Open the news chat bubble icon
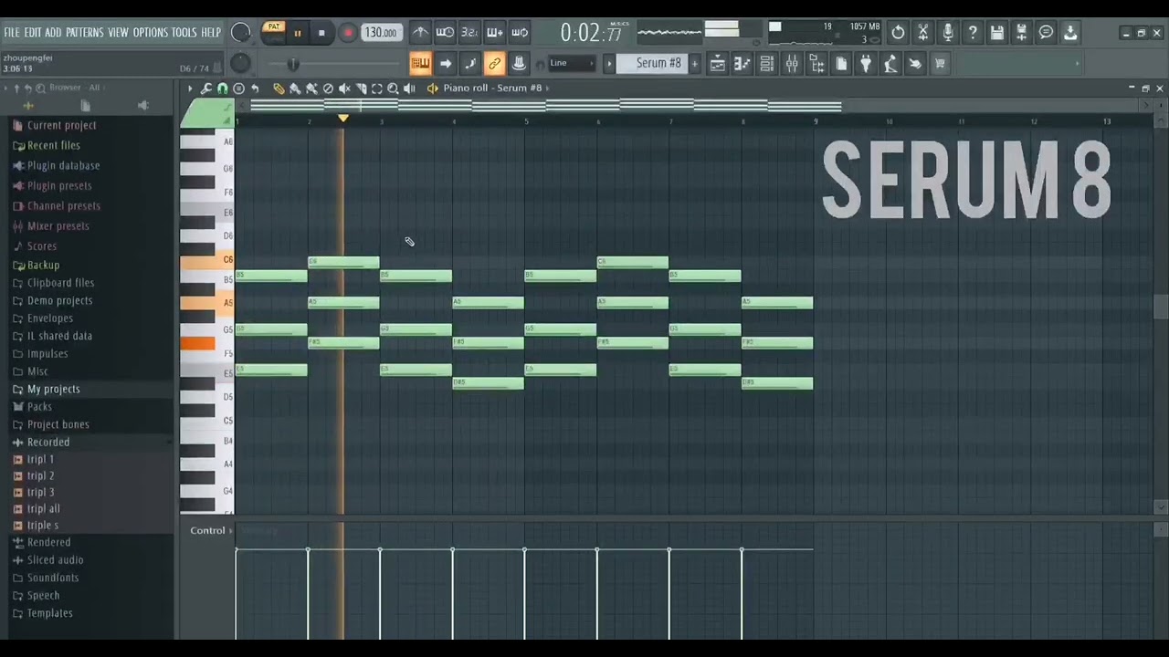 coord(1047,33)
